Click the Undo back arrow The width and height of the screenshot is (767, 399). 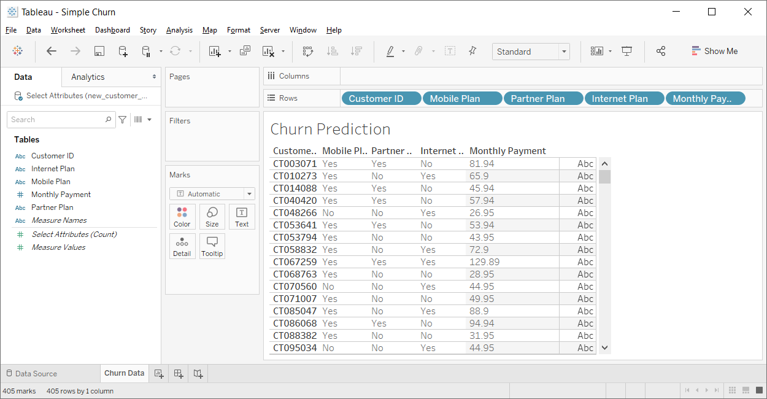[x=52, y=52]
